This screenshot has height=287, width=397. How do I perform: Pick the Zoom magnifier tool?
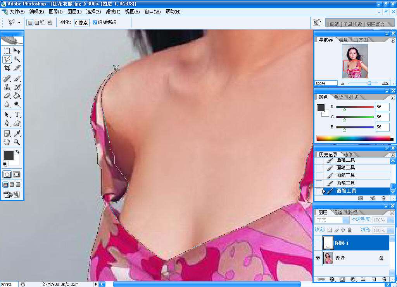tap(17, 142)
